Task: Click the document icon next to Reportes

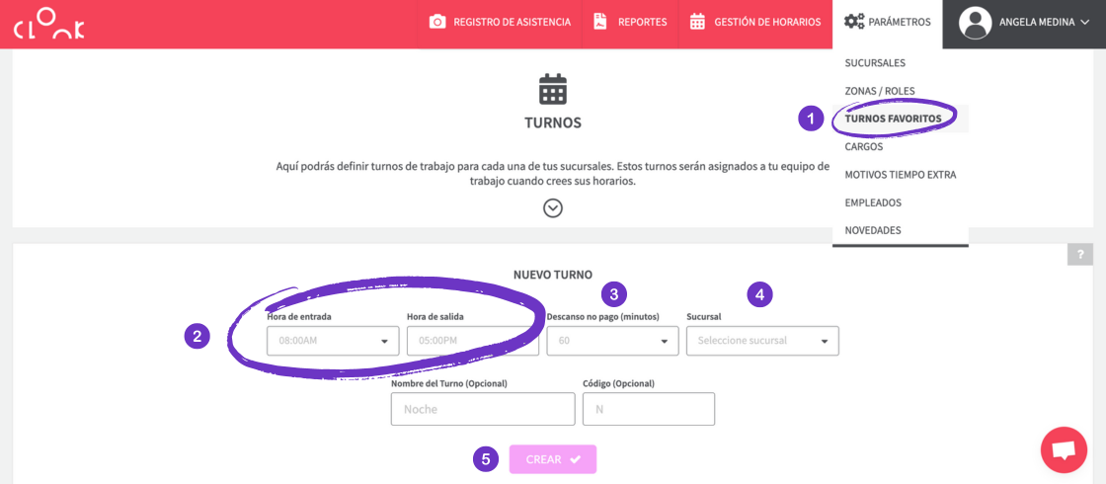Action: 600,22
